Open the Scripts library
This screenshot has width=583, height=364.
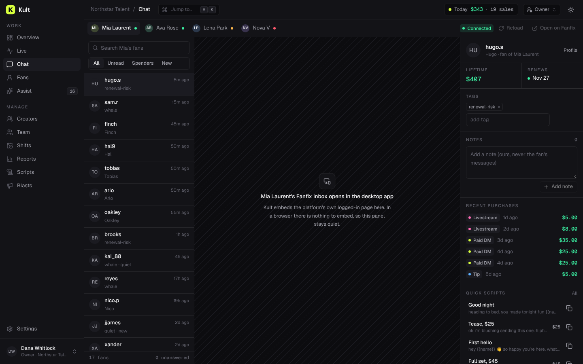(x=42, y=172)
